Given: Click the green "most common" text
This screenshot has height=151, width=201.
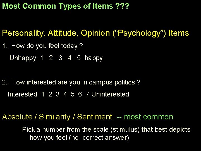Looking at the screenshot, I should [148, 117].
